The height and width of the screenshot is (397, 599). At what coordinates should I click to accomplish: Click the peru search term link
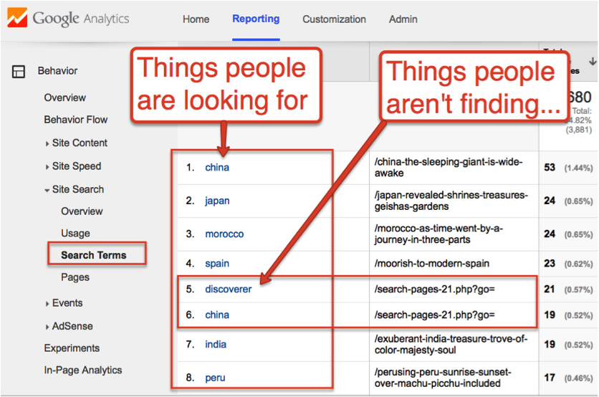[x=215, y=378]
